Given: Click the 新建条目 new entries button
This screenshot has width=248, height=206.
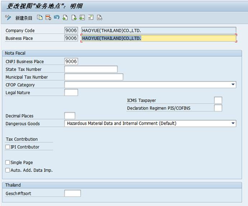Looking at the screenshot, I should [24, 18].
